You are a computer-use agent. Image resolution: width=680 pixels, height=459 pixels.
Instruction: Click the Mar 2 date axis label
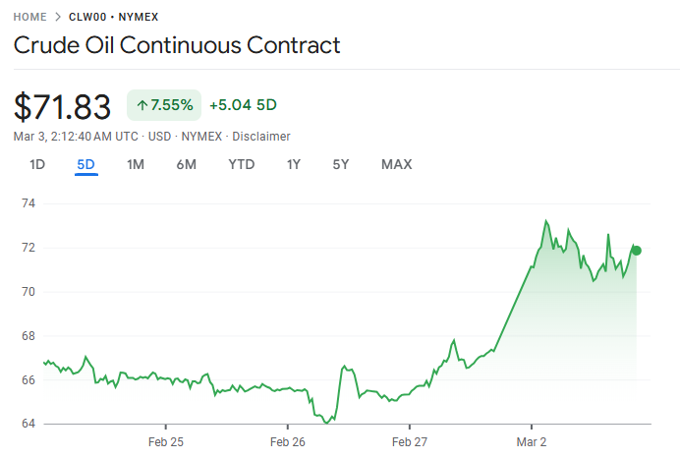click(x=532, y=442)
